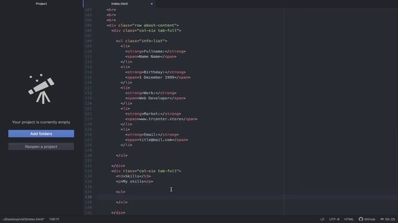Click the h3 Skills heading line
This screenshot has width=398, height=223.
133,176
